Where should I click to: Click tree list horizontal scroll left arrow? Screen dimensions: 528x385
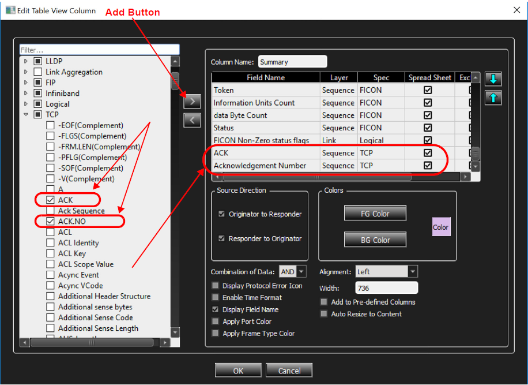(x=25, y=342)
